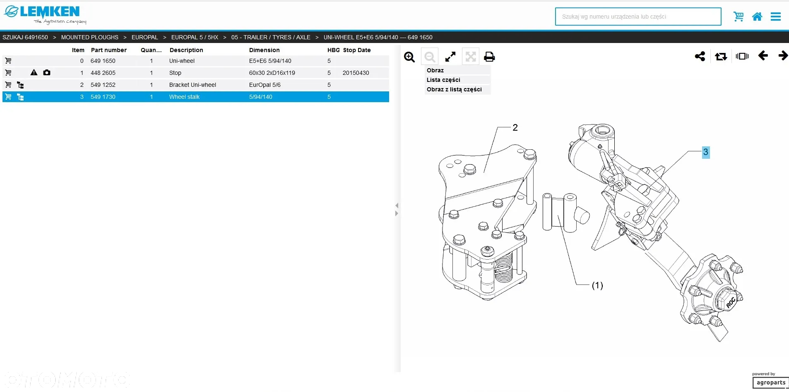Open the shopping cart in the header
Viewport: 789px width, 392px height.
pyautogui.click(x=738, y=17)
